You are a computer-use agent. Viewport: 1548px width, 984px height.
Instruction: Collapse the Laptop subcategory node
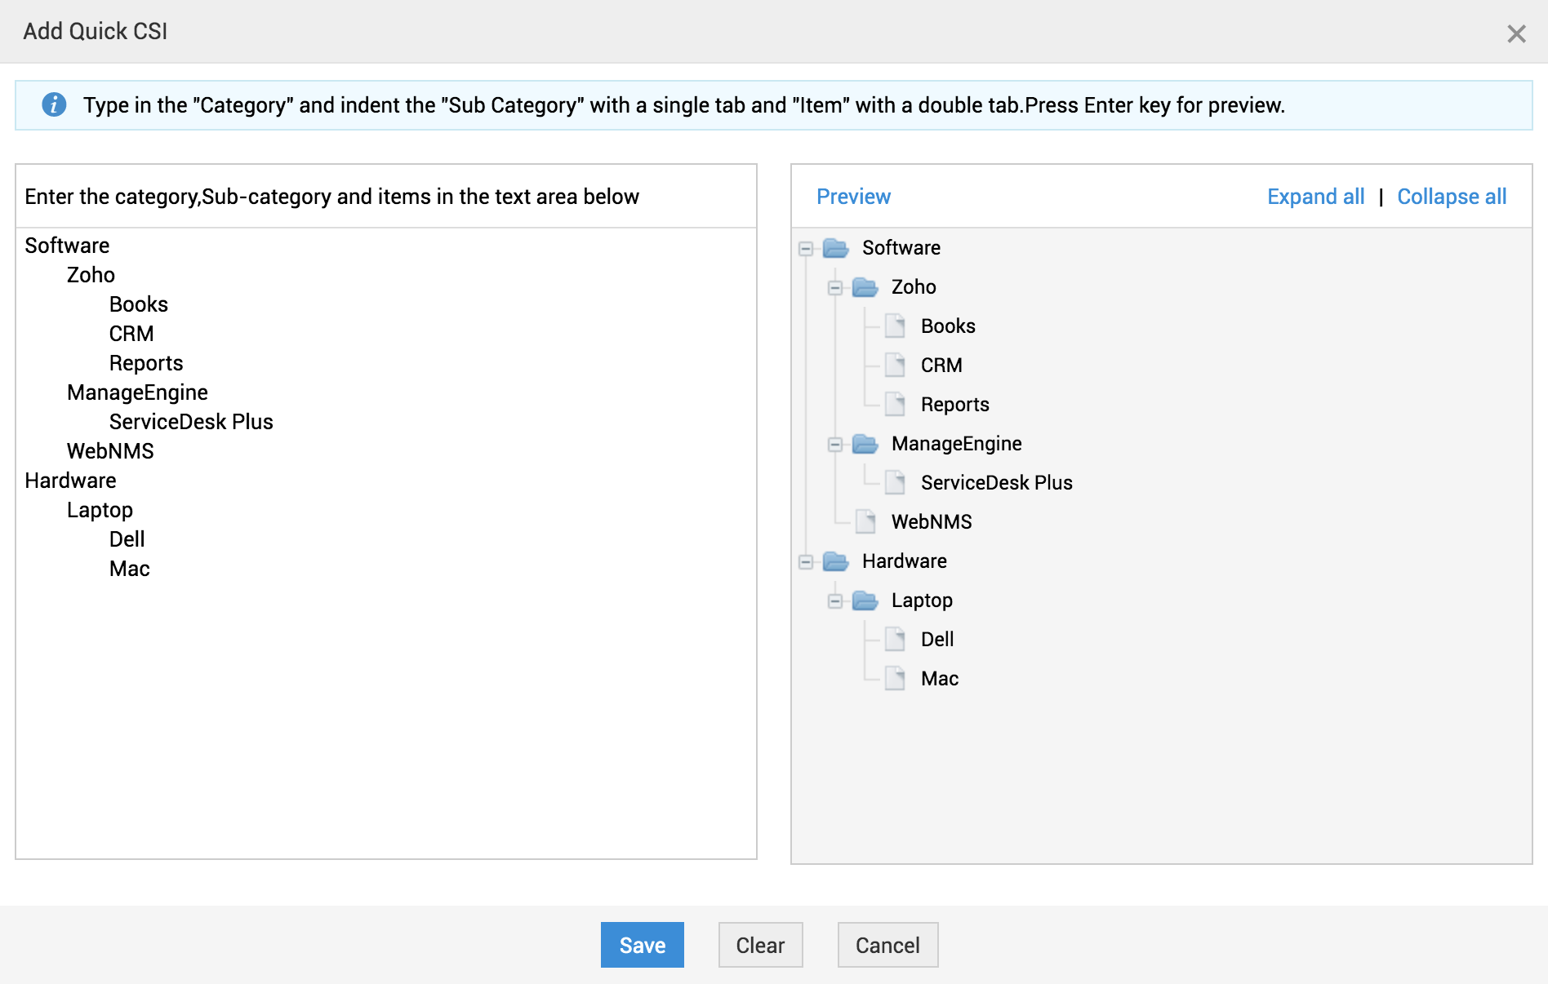835,601
